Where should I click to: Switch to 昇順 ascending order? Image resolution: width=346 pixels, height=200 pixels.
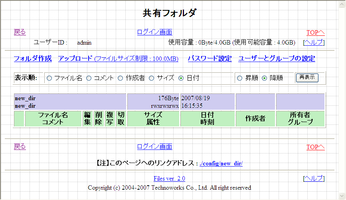(240, 78)
